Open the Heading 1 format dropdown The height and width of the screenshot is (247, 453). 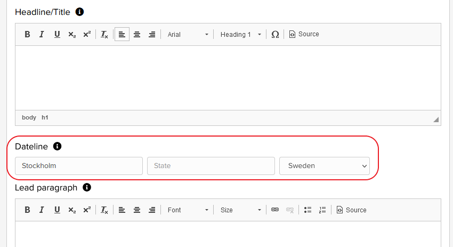[241, 35]
